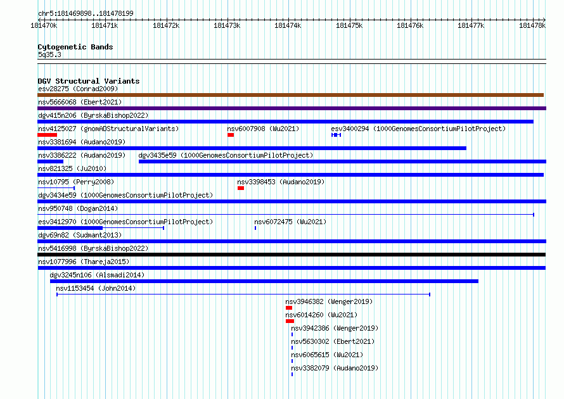This screenshot has height=399, width=564.
Task: Click the blue nsv3381694 variant bar
Action: click(252, 148)
